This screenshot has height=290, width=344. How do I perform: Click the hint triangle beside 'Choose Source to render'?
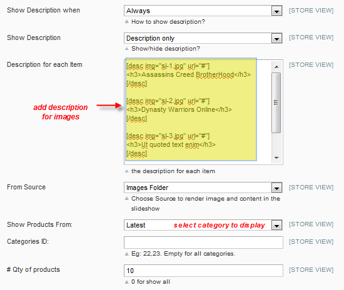click(x=126, y=198)
